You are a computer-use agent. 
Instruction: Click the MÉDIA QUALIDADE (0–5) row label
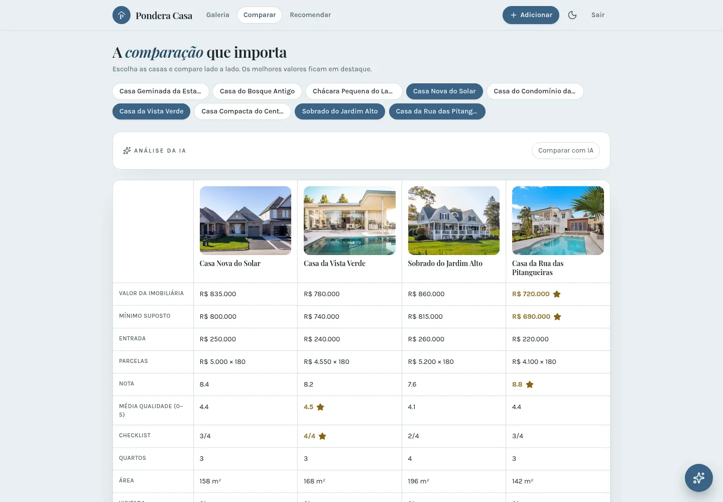click(x=151, y=411)
